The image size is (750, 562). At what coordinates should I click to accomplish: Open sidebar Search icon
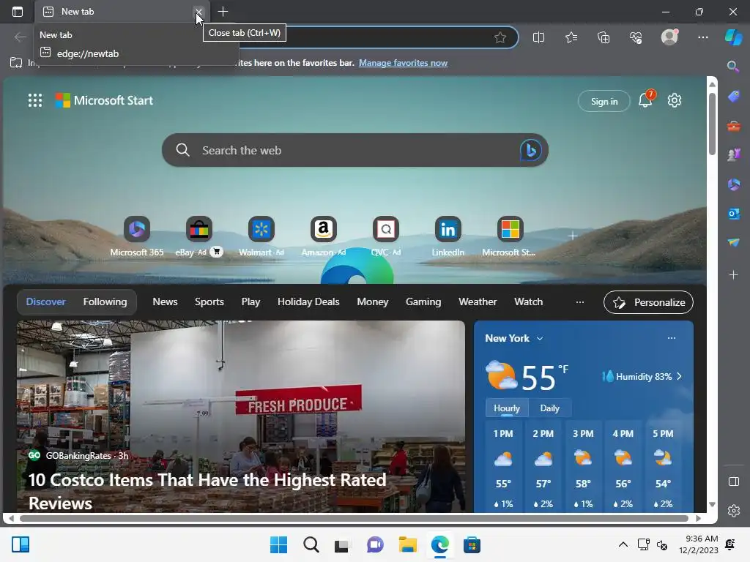tap(733, 67)
